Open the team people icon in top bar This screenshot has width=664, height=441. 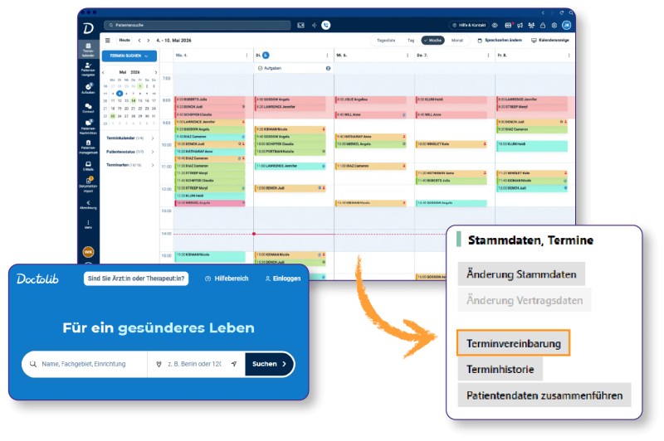pos(531,26)
